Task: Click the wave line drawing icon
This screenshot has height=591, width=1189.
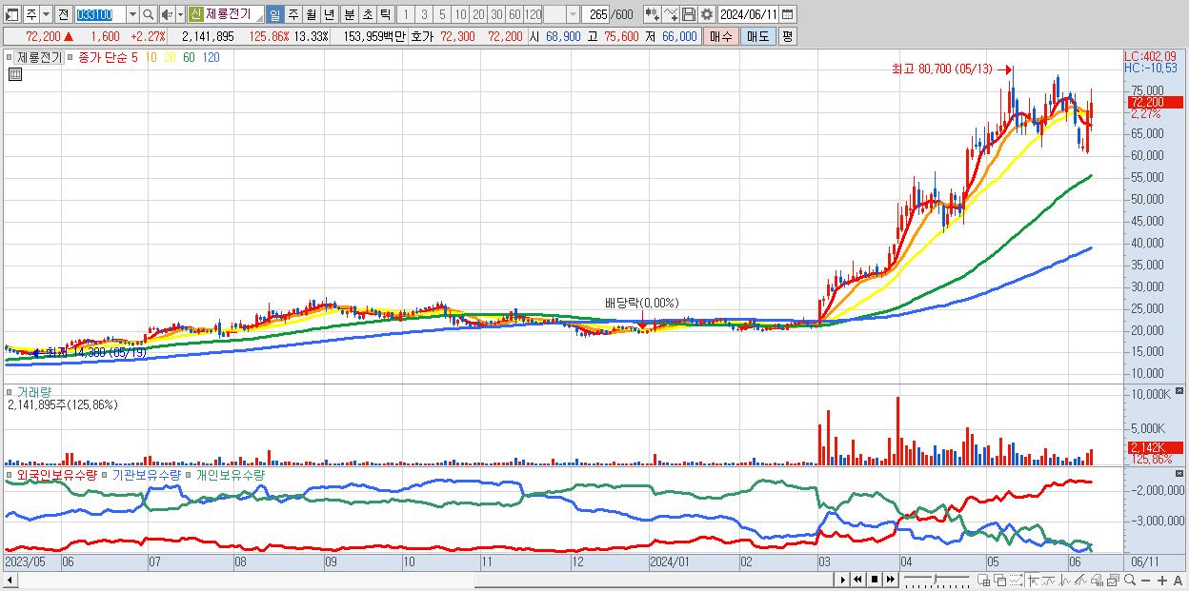Action: [x=1065, y=581]
